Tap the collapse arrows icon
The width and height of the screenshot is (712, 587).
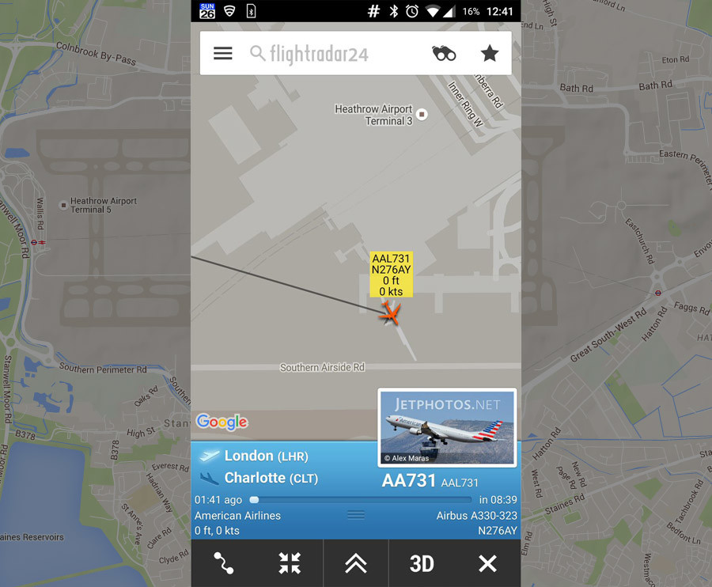[x=290, y=563]
